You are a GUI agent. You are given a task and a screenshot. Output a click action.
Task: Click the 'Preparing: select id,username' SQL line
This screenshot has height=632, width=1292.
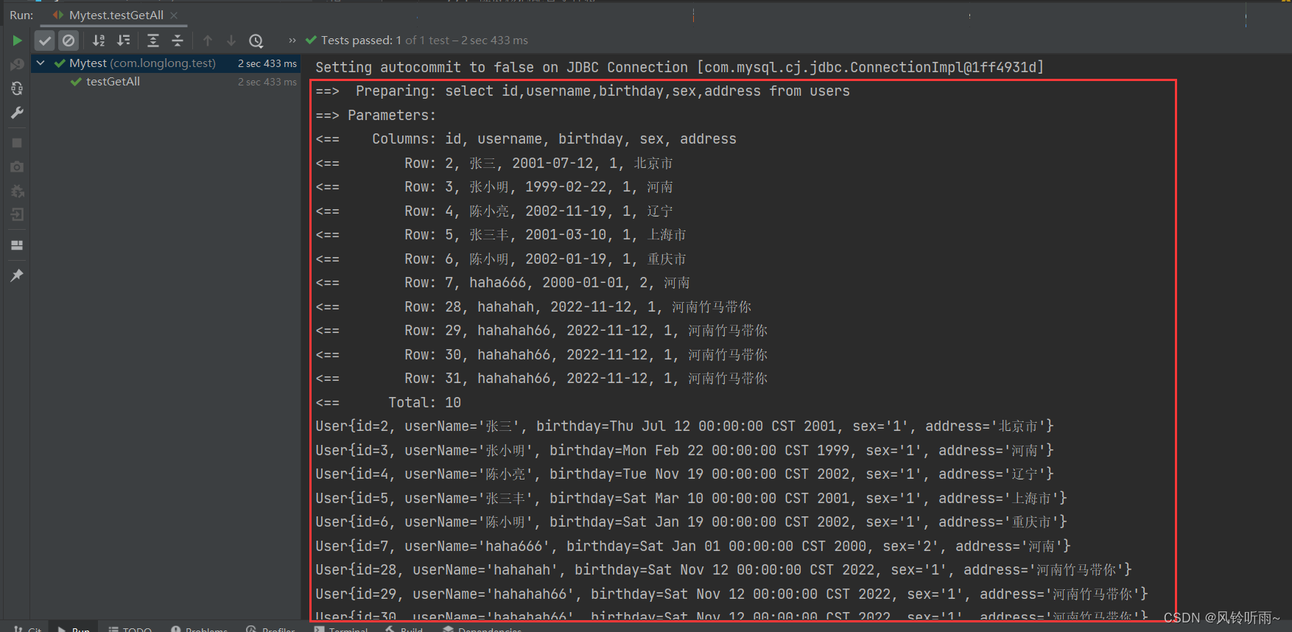coord(583,91)
